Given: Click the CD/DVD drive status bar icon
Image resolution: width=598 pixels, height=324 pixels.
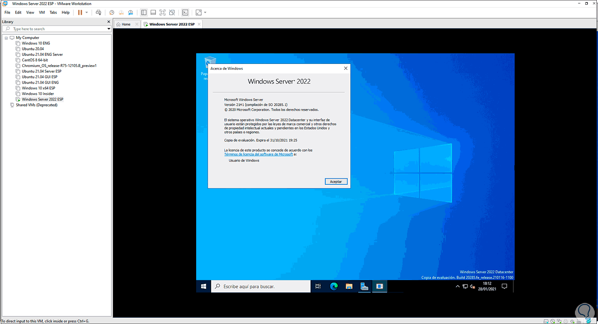Looking at the screenshot, I should [553, 321].
